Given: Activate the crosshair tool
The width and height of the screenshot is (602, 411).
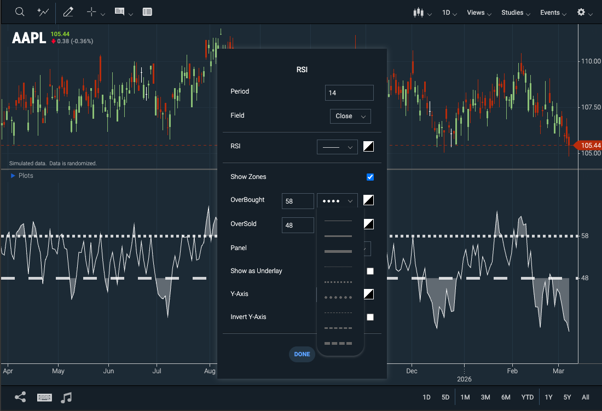Looking at the screenshot, I should coord(91,12).
